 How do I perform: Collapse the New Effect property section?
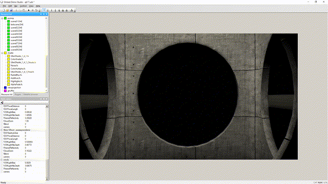[2, 130]
